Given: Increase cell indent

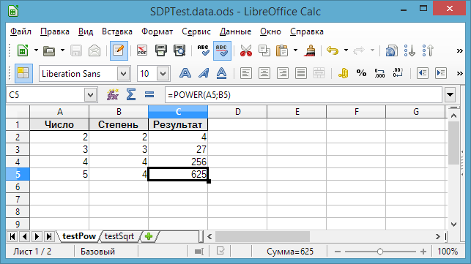Looking at the screenshot, I should tap(441, 73).
